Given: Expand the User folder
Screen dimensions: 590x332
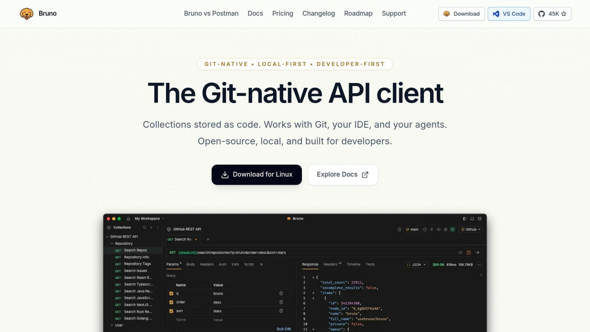Looking at the screenshot, I should (x=112, y=325).
